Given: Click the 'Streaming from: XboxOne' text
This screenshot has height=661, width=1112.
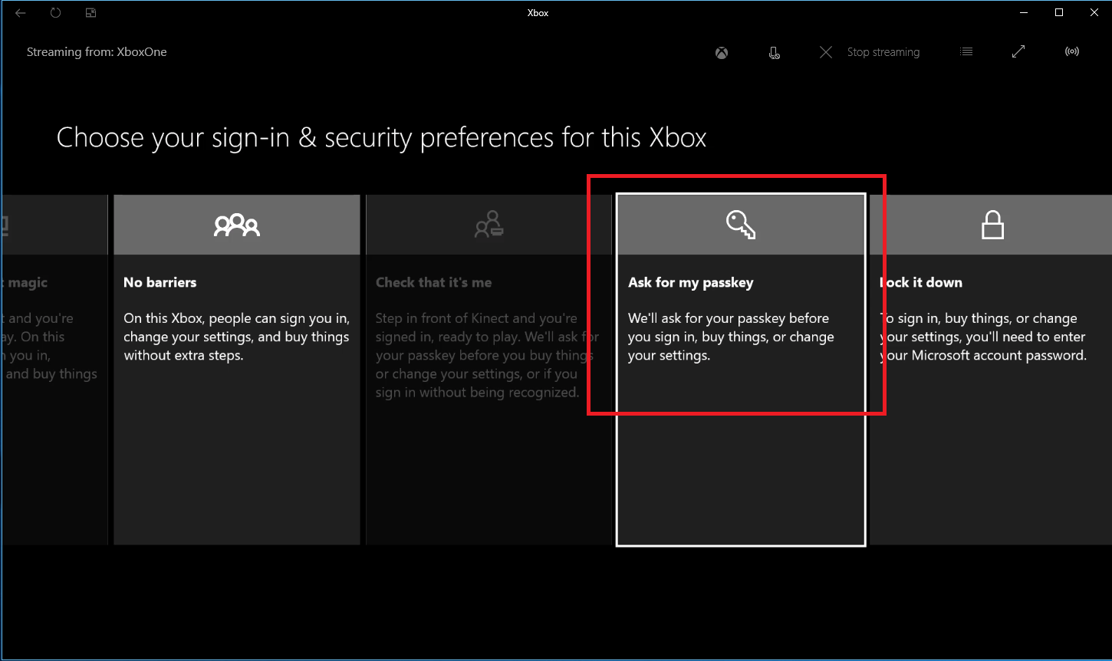Looking at the screenshot, I should coord(97,52).
